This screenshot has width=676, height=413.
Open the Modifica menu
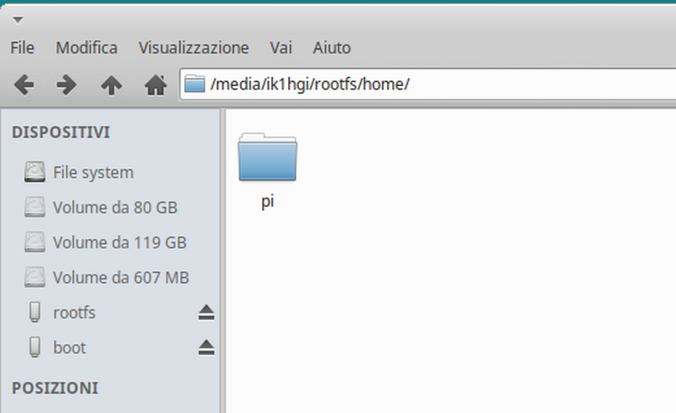pos(87,47)
